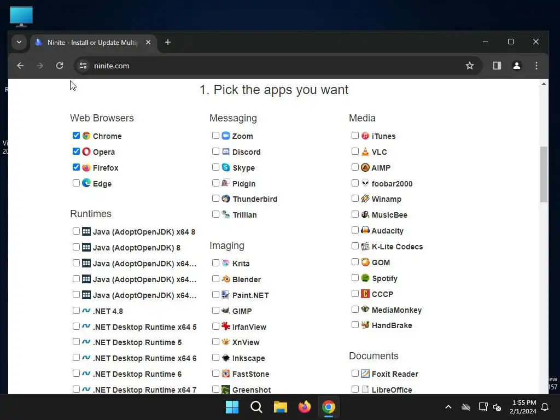The height and width of the screenshot is (420, 560).
Task: Bookmark this page with the star
Action: (470, 66)
